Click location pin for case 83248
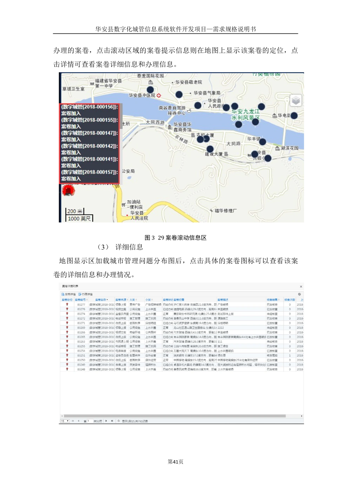The height and width of the screenshot is (497, 351). pyautogui.click(x=67, y=369)
